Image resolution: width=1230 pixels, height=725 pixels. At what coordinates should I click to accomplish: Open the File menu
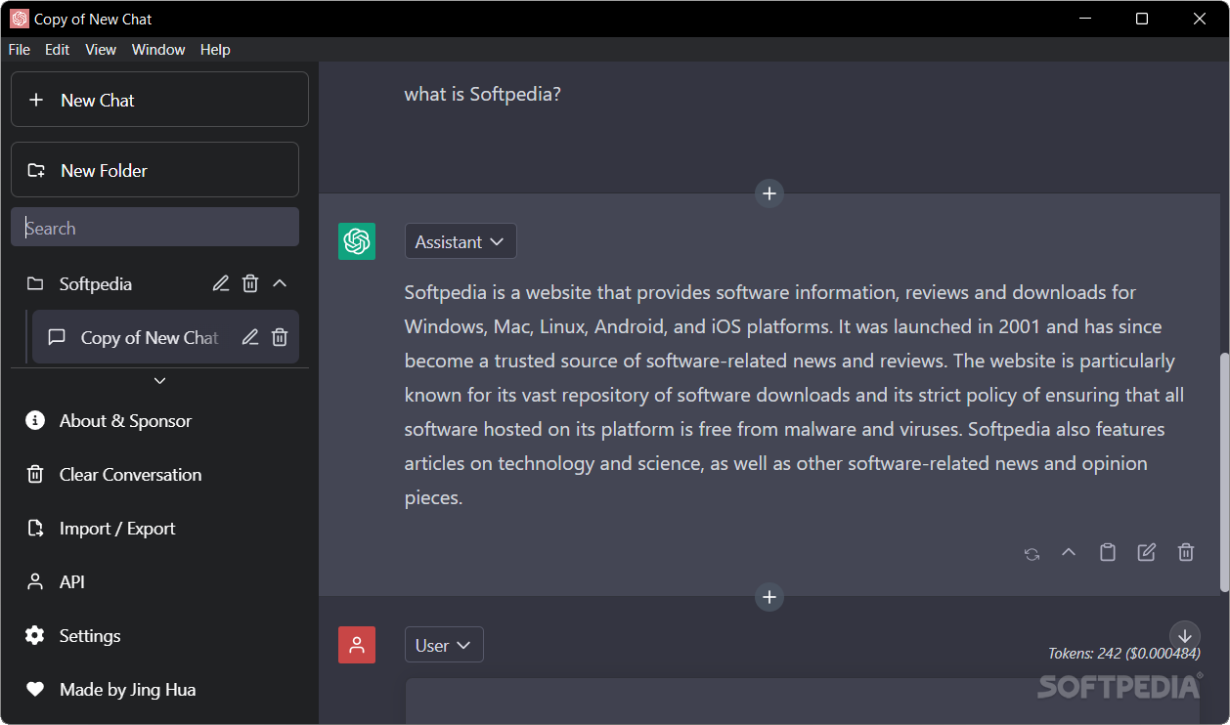pos(19,50)
